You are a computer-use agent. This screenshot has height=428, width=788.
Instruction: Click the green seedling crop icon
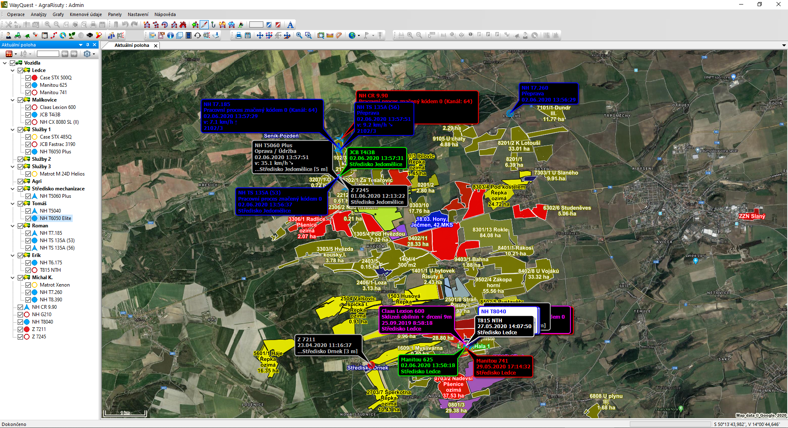point(71,35)
